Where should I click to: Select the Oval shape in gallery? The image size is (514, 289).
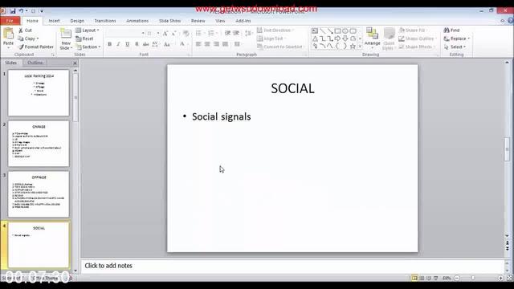coord(345,31)
